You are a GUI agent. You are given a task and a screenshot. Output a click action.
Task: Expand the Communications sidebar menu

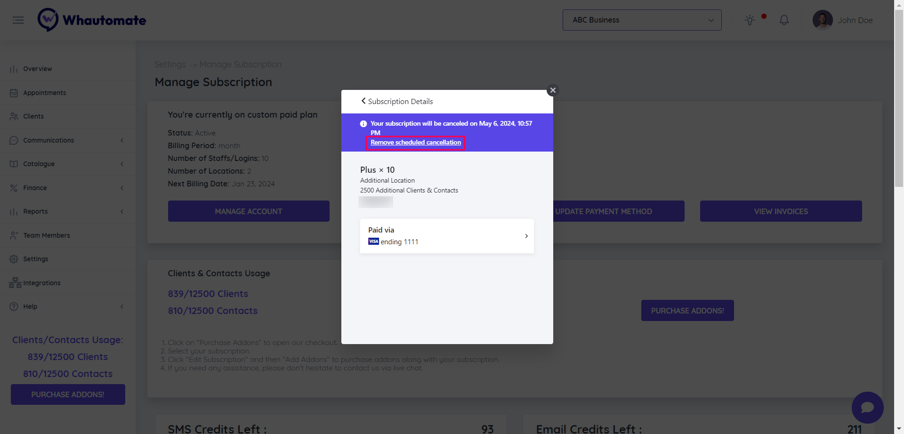coord(49,140)
